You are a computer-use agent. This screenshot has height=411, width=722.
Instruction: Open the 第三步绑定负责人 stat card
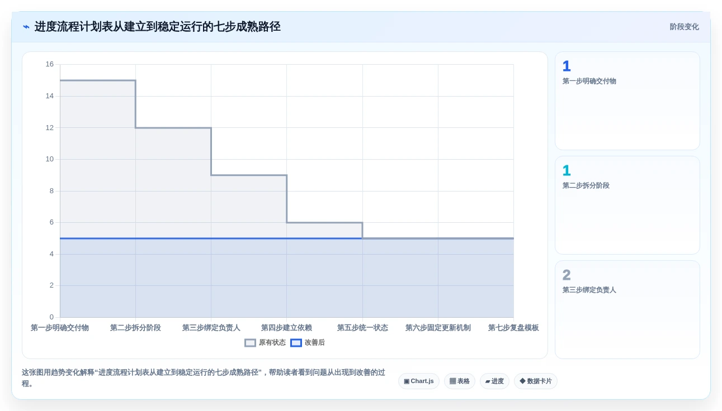pyautogui.click(x=627, y=310)
